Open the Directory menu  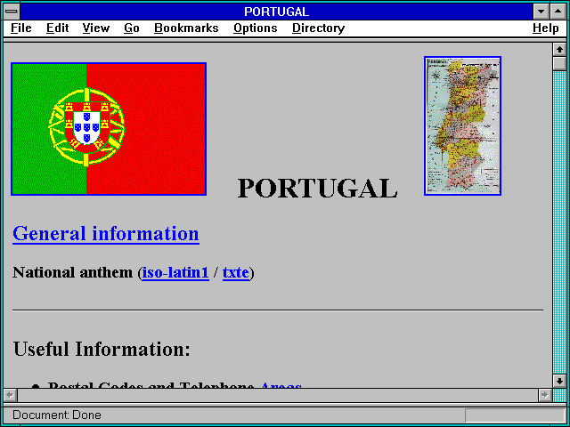pos(319,28)
